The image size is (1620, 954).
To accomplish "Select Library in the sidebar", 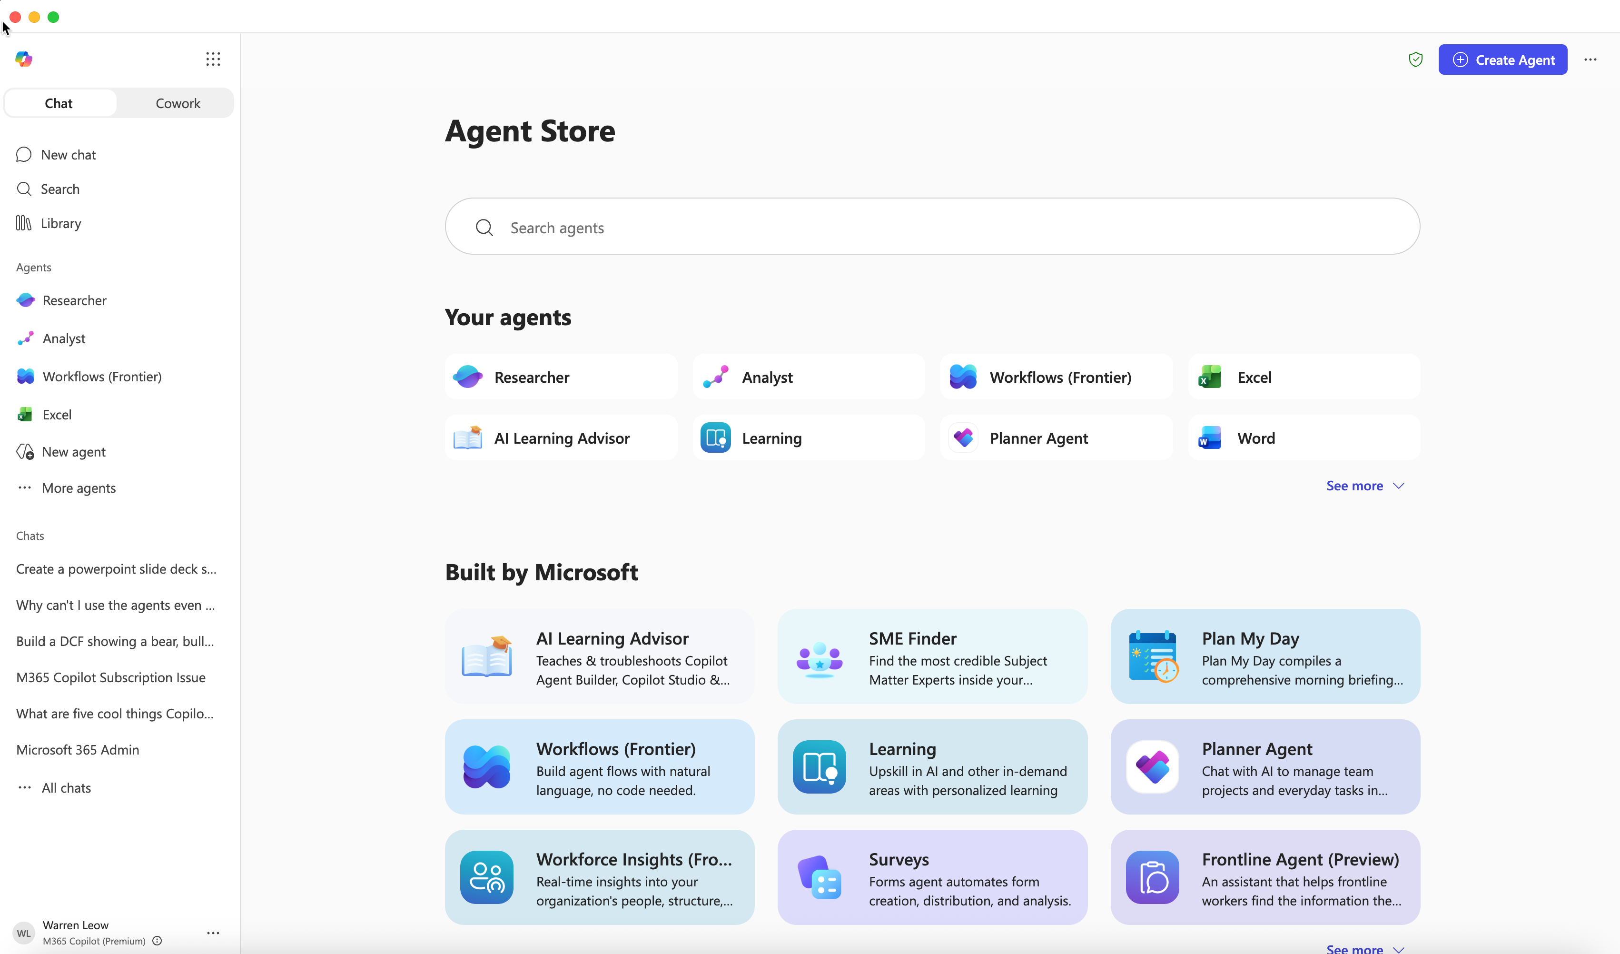I will point(119,223).
